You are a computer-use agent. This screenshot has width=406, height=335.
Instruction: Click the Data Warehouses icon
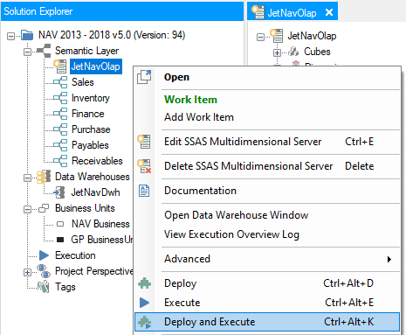[44, 177]
